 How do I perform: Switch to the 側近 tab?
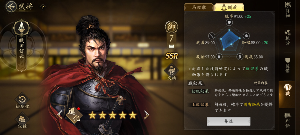click(229, 7)
